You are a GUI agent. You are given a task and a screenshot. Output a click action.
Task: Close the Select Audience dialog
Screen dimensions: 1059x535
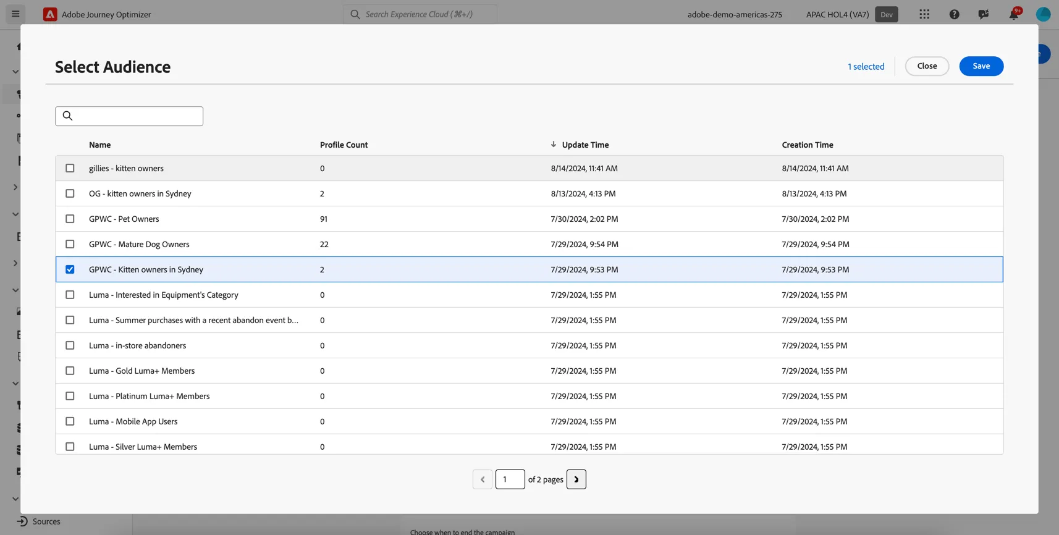[927, 66]
